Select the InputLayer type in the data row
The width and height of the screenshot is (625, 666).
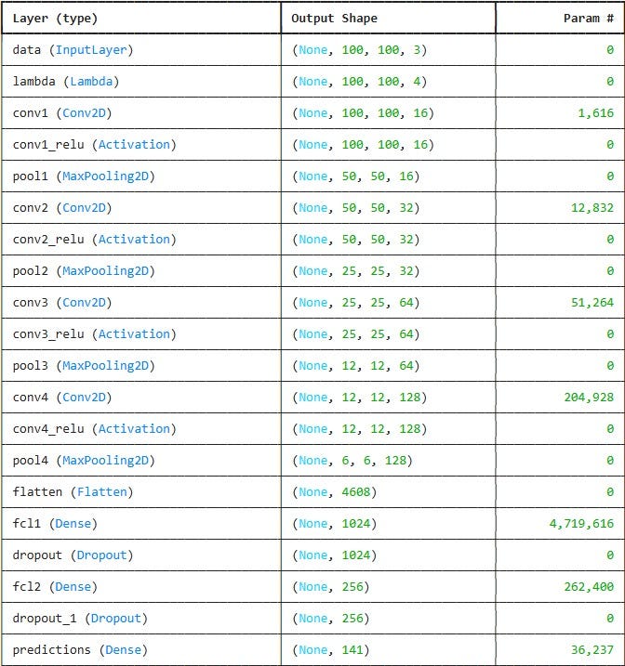pos(91,50)
